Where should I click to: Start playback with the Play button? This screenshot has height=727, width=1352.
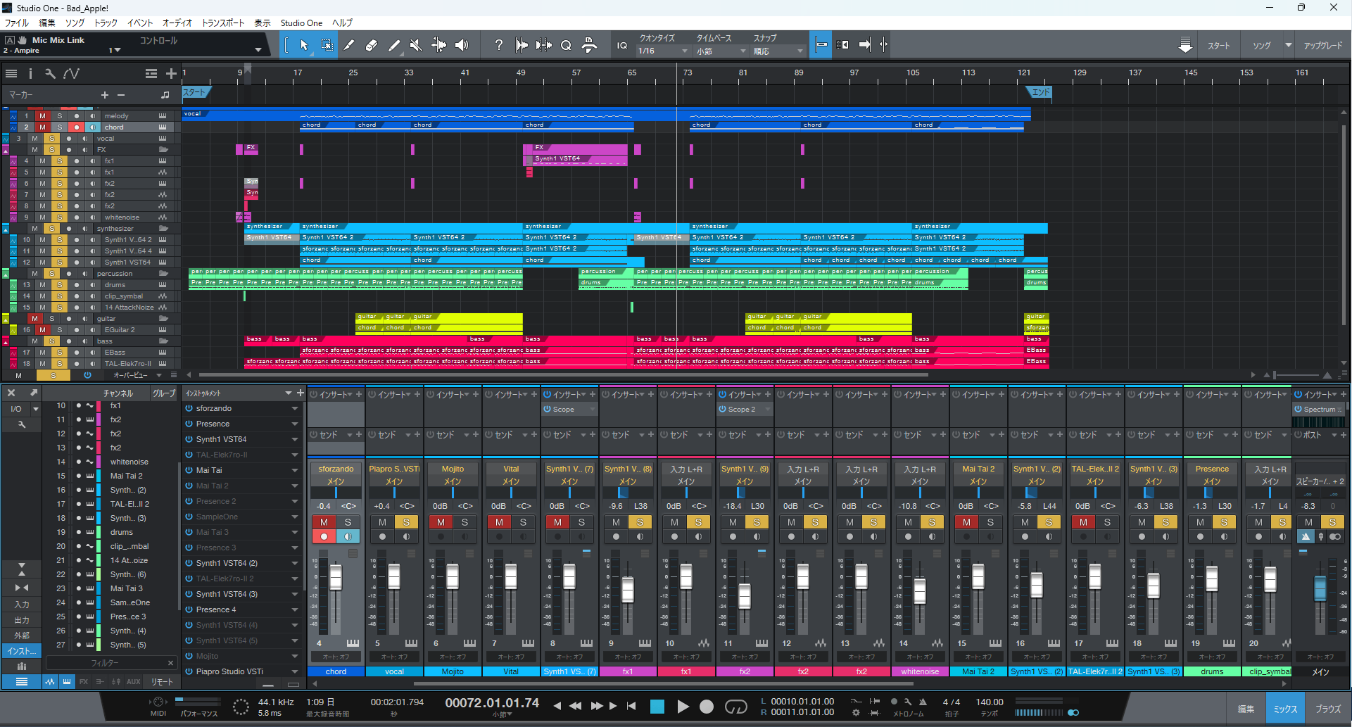click(683, 707)
